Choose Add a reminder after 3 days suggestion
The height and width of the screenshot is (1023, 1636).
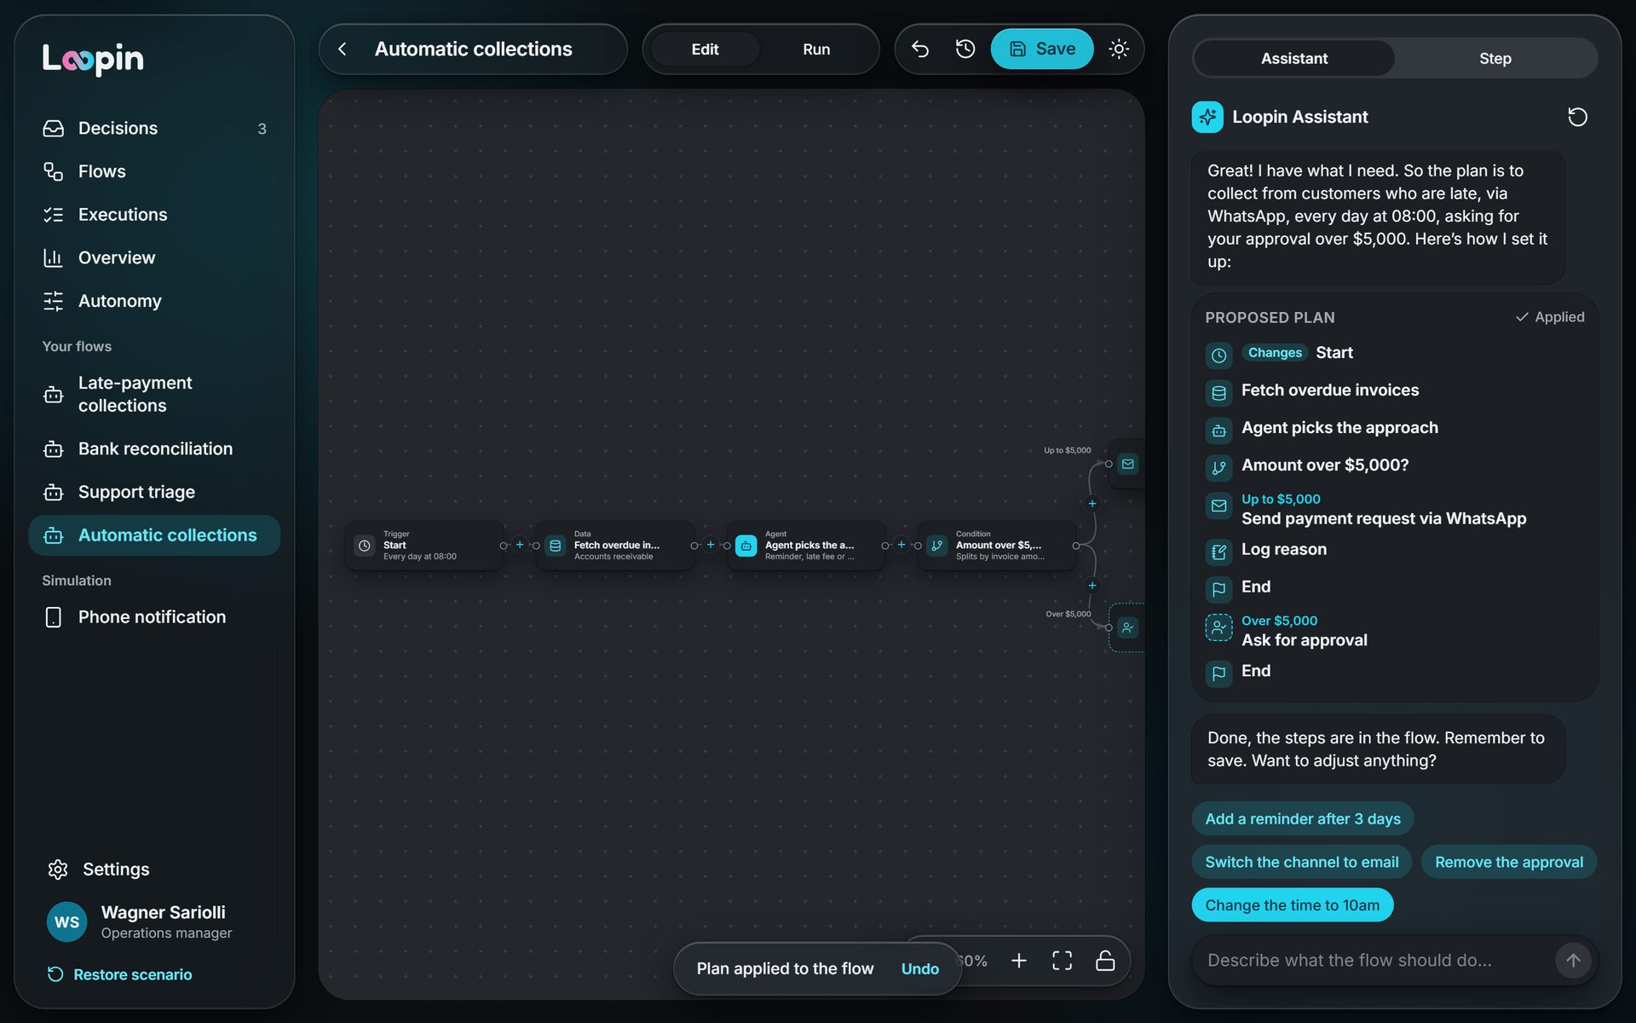click(1303, 818)
